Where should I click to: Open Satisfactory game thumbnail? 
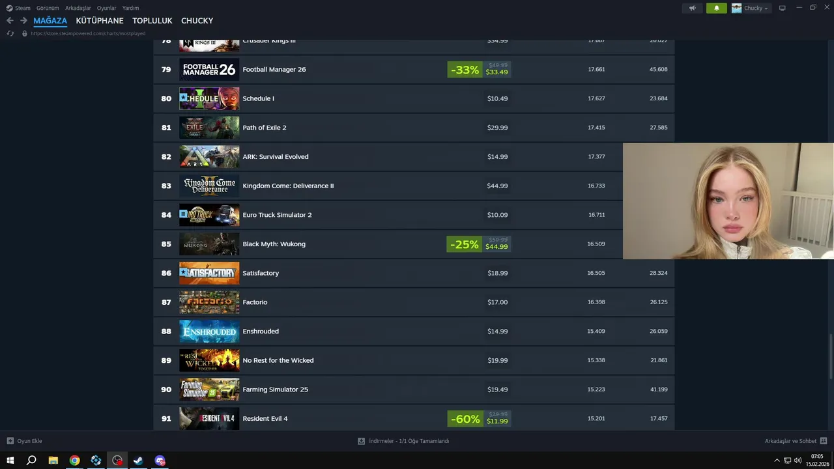[x=209, y=273]
